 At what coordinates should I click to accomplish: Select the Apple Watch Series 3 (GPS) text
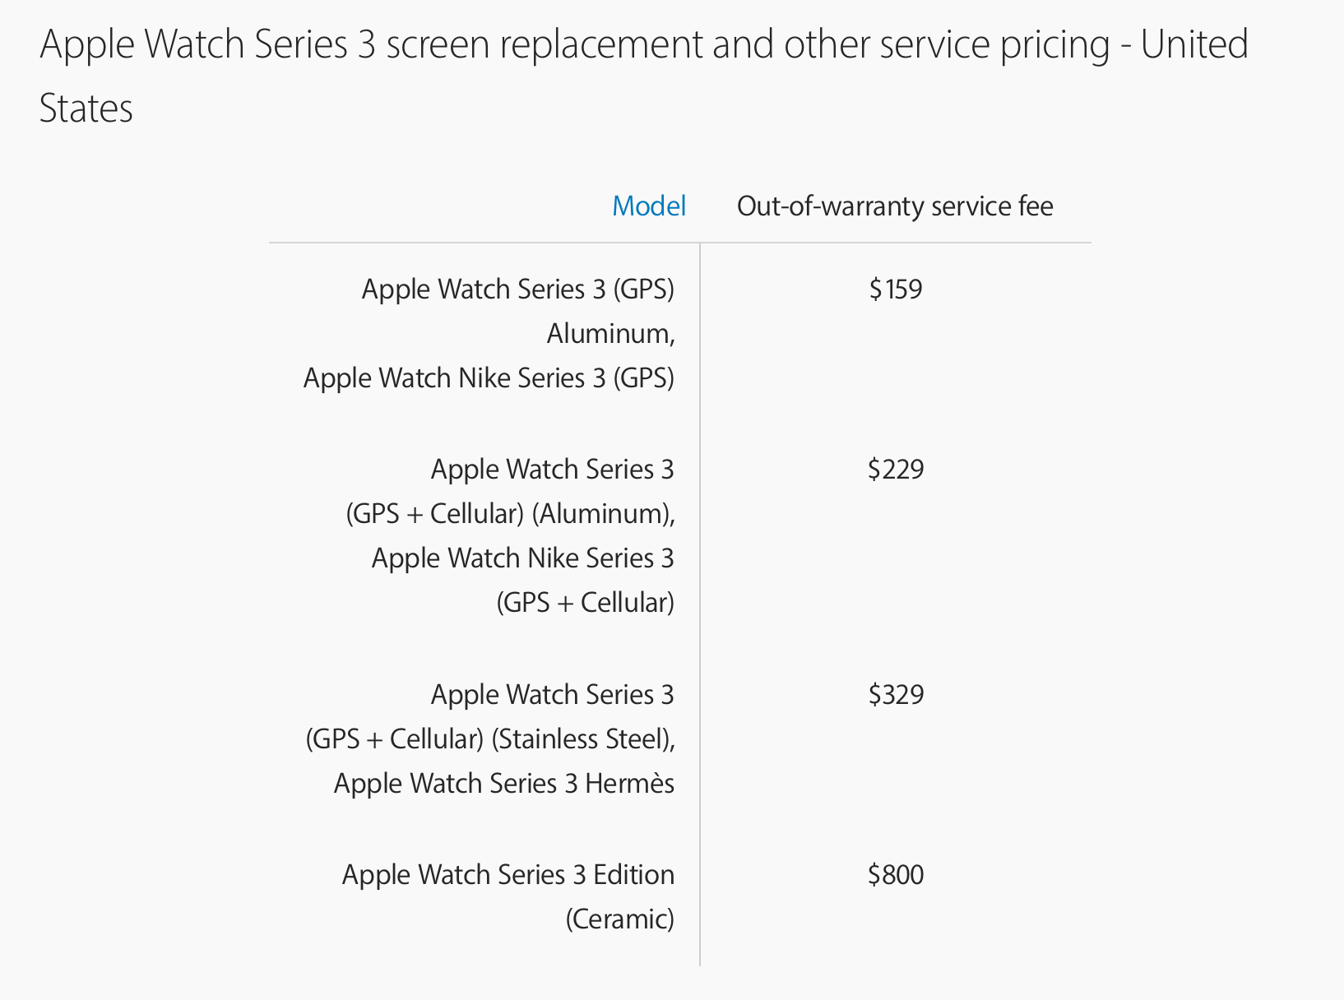tap(517, 289)
